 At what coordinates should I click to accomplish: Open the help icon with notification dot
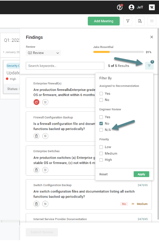click(x=120, y=7)
